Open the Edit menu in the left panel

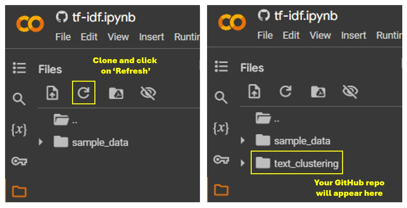click(89, 37)
